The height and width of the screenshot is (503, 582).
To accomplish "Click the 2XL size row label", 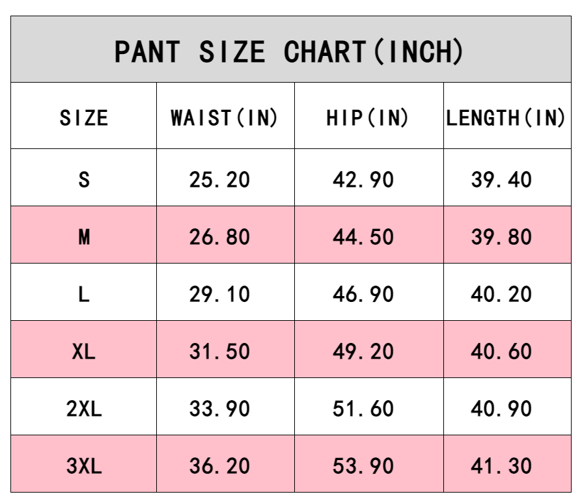I will point(84,409).
